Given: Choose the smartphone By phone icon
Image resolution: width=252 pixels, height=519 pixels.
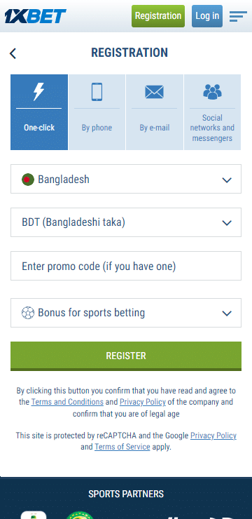Looking at the screenshot, I should coord(97,92).
